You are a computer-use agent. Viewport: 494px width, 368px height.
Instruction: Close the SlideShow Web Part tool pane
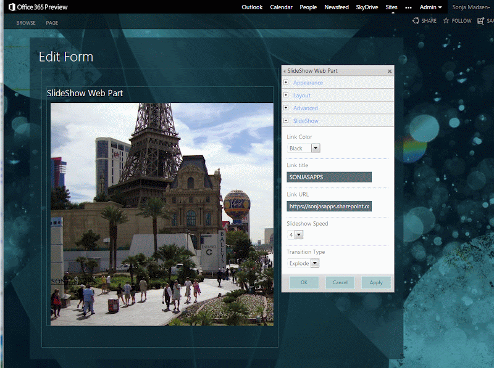pos(390,71)
